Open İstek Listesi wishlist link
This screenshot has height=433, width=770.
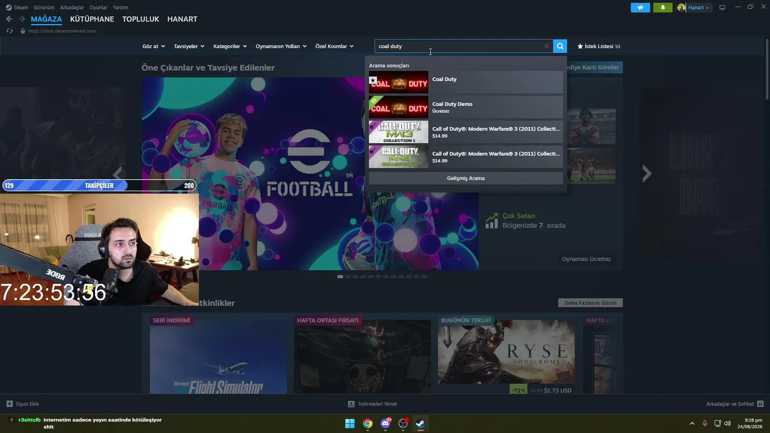[599, 46]
